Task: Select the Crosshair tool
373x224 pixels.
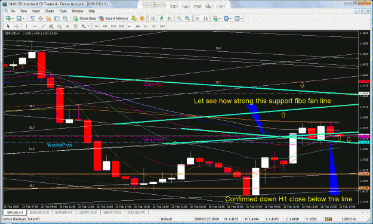Action: (17, 26)
